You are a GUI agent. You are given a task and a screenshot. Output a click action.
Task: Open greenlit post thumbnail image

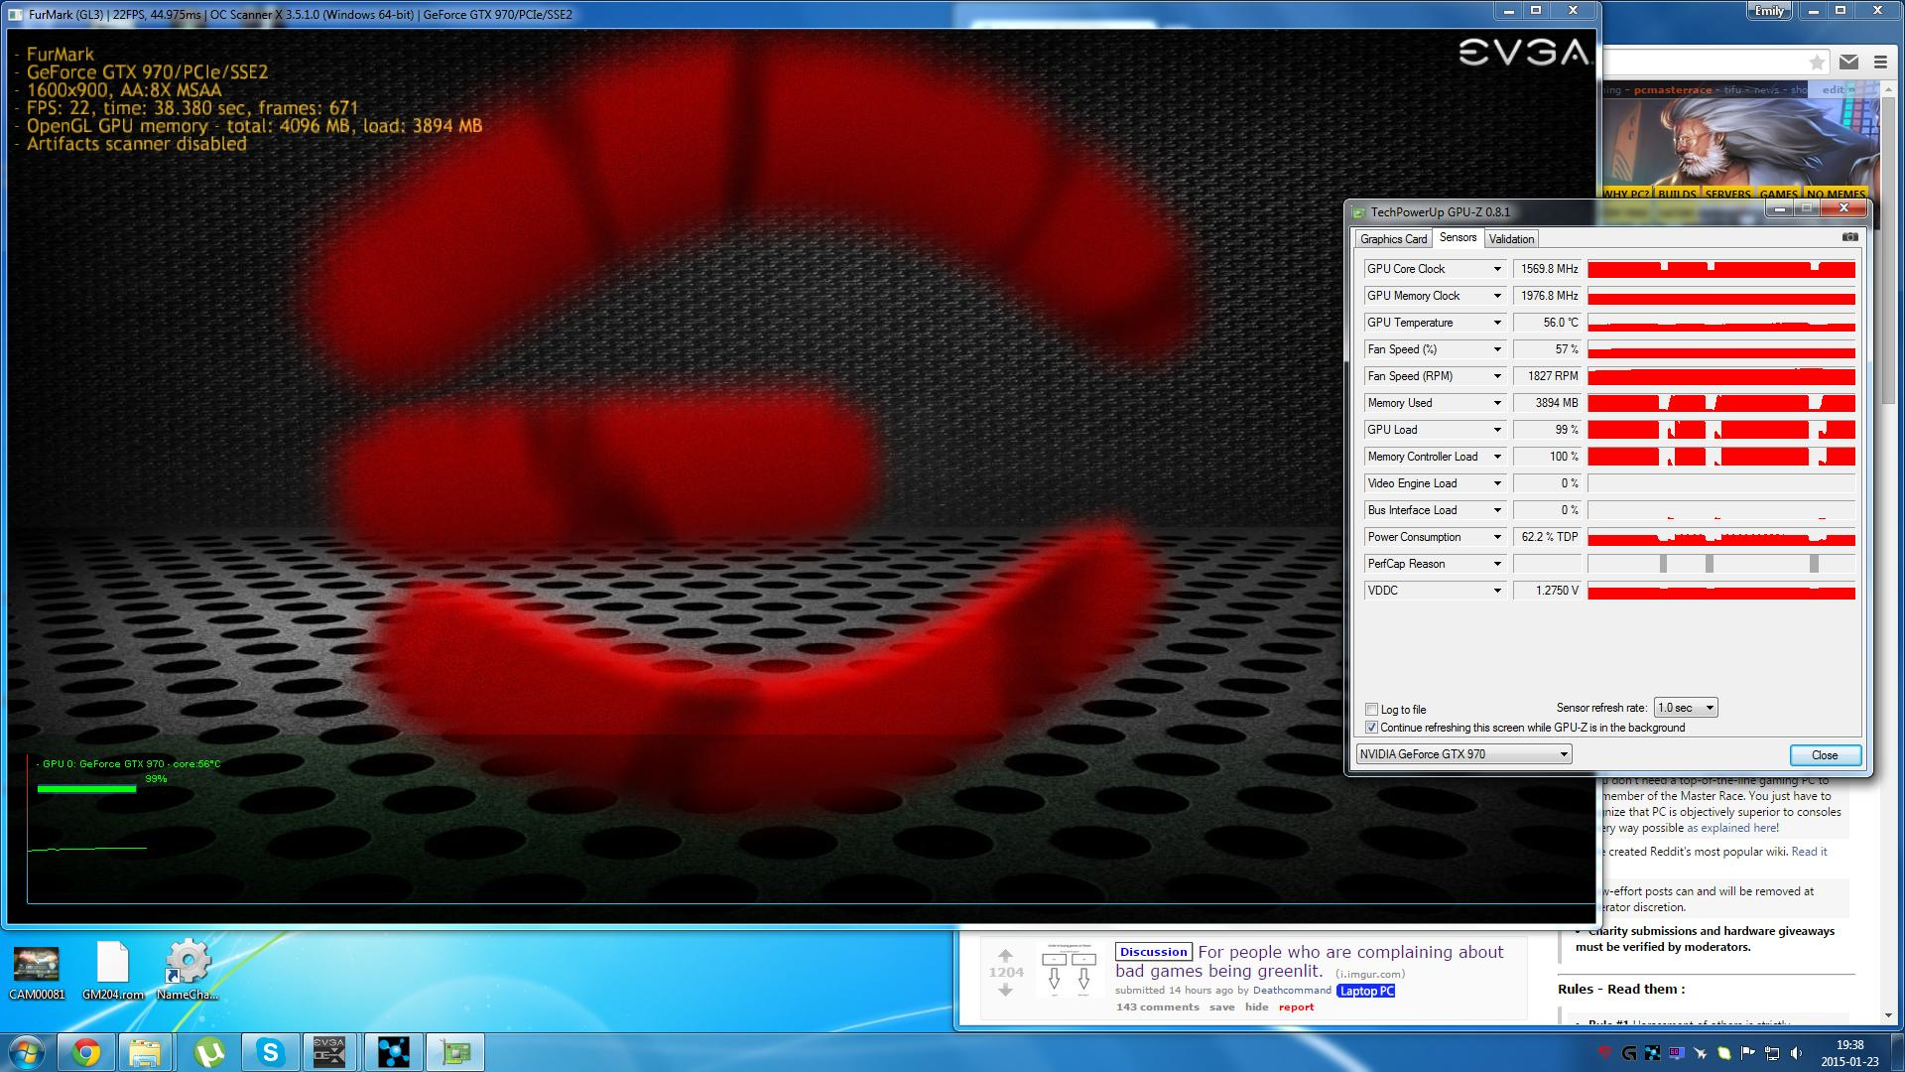(1068, 971)
